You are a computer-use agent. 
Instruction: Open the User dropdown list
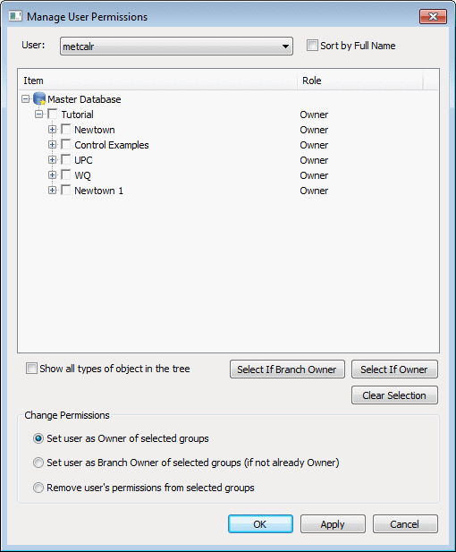tap(176, 47)
